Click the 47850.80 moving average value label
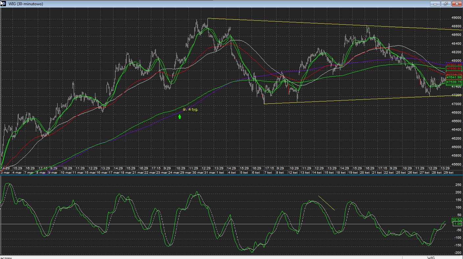The image size is (463, 259). pos(454,69)
